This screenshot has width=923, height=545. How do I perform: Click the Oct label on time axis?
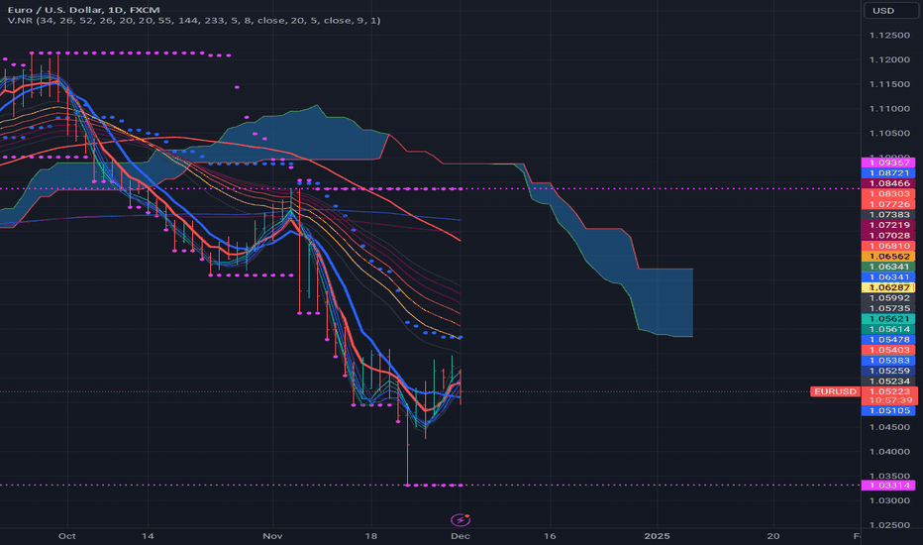coord(67,536)
